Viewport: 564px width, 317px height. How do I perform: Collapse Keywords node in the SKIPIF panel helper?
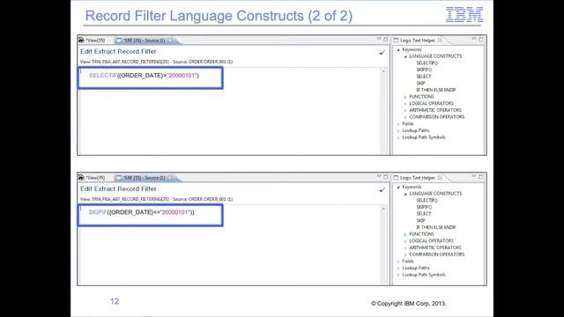398,187
